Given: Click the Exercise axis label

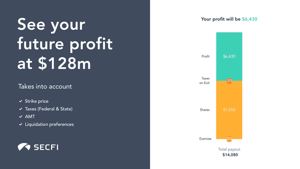Looking at the screenshot, I should pos(205,139).
